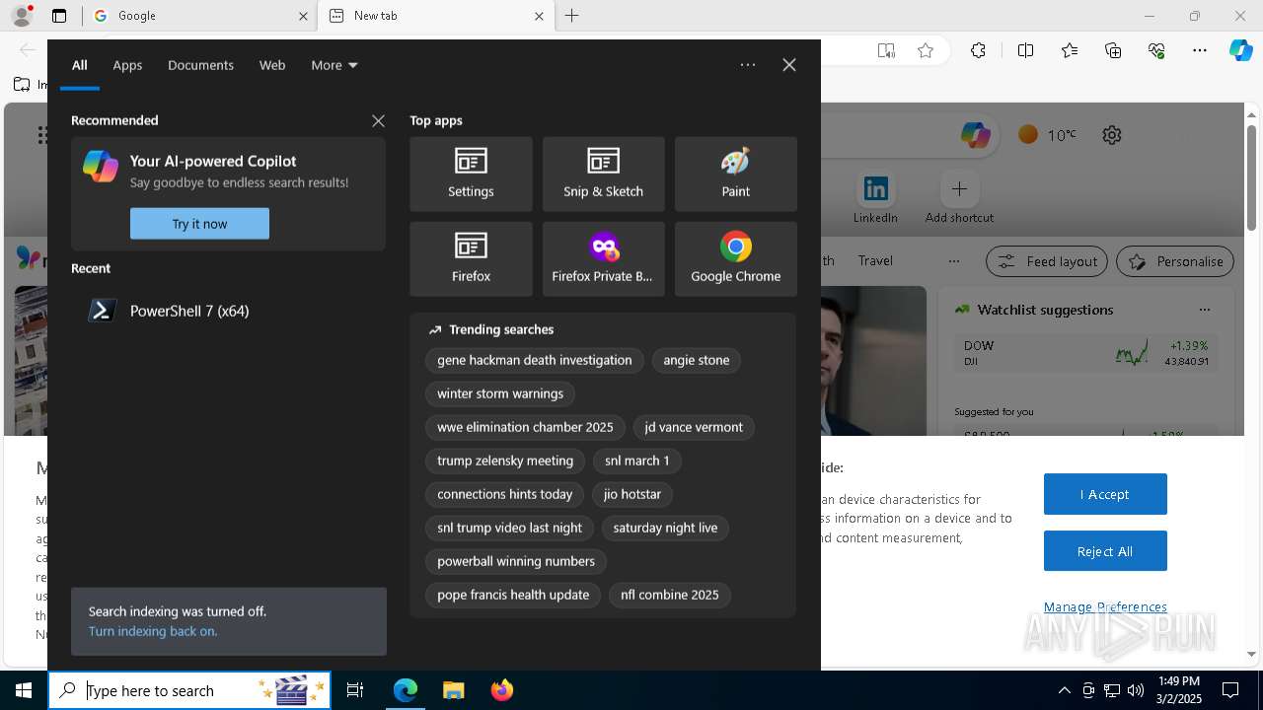Open Settings from Top apps
Image resolution: width=1263 pixels, height=710 pixels.
point(471,175)
